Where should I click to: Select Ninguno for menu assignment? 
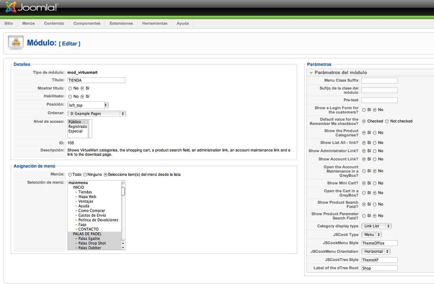[x=85, y=175]
